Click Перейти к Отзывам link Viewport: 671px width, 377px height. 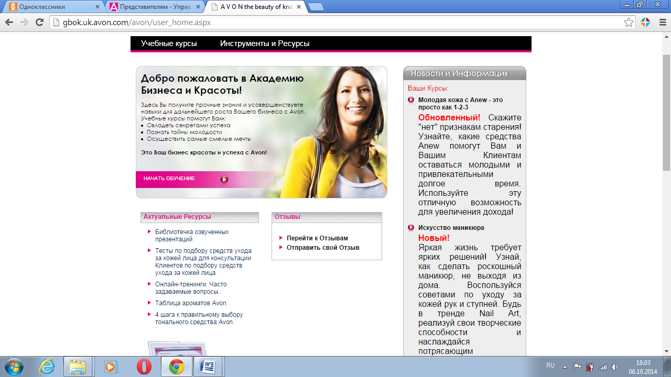pos(317,238)
